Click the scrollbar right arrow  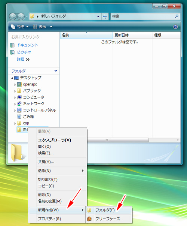tap(178, 140)
